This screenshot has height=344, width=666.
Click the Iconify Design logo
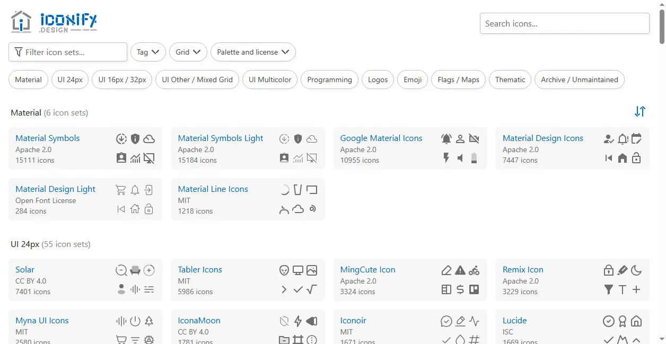pos(54,22)
